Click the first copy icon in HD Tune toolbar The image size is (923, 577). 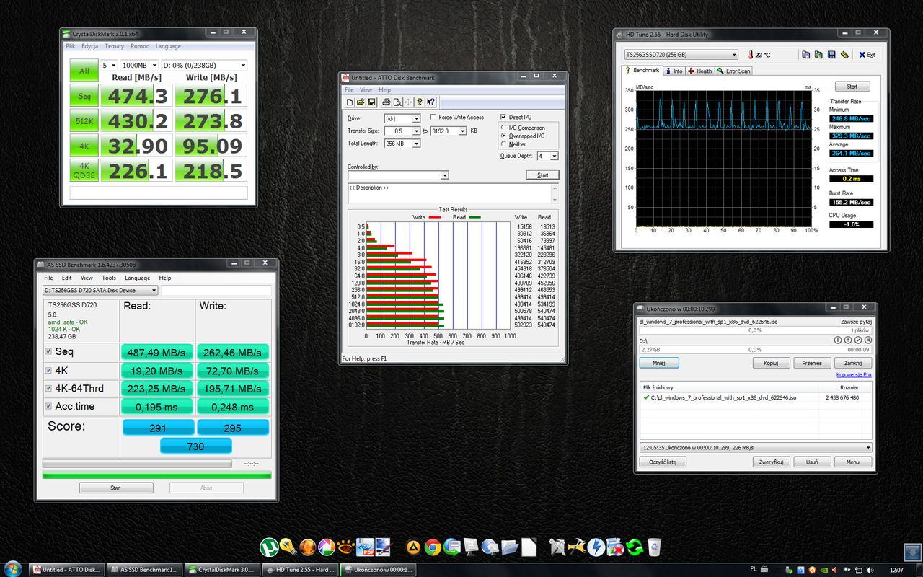click(x=806, y=55)
